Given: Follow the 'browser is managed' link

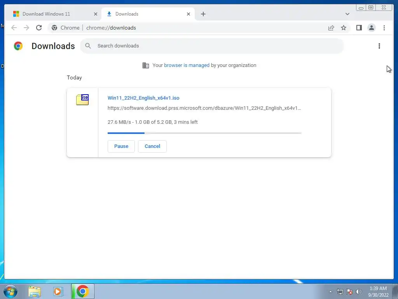Looking at the screenshot, I should tap(187, 65).
